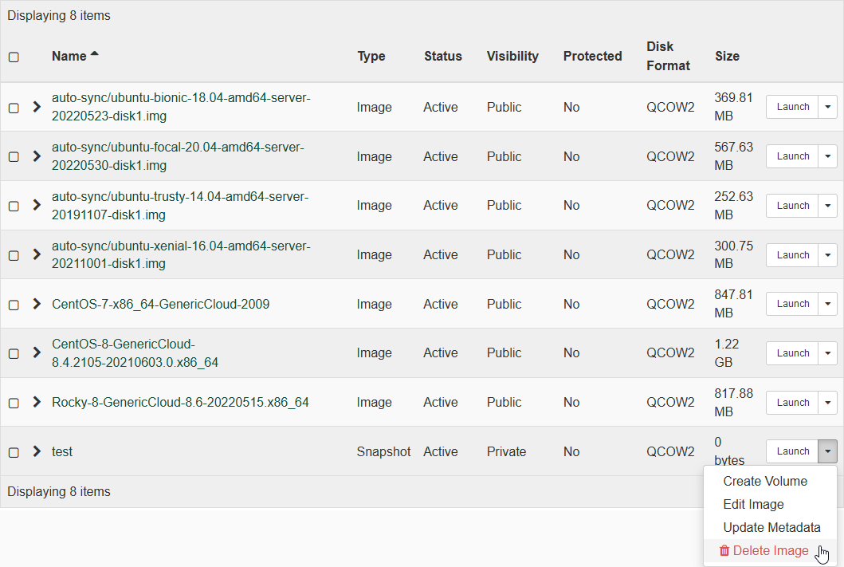Expand the CentOS-7-x86_64-GenericCloud-2009 row details

click(x=36, y=304)
